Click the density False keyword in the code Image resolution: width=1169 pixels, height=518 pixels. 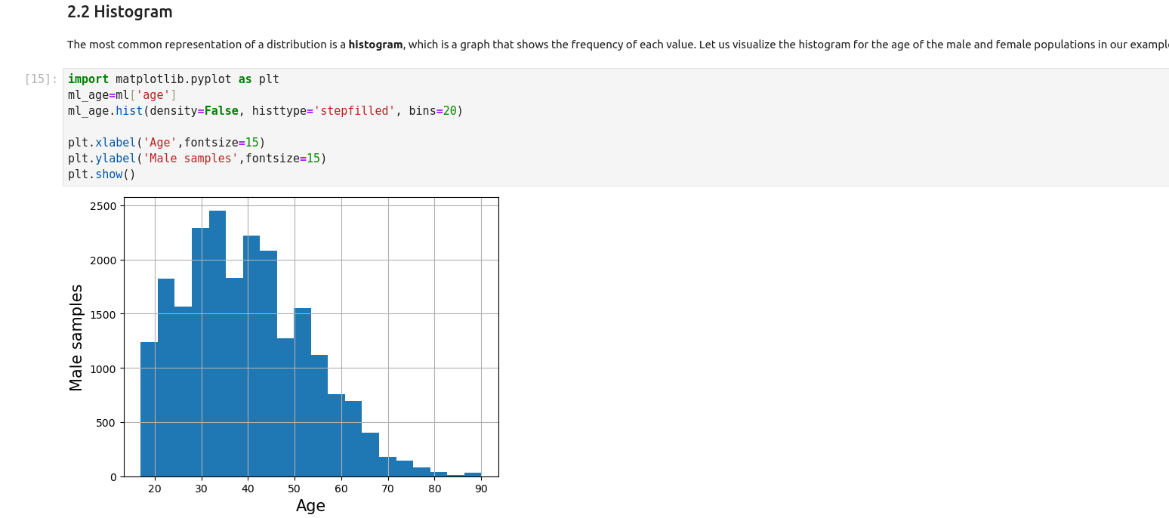pos(221,111)
